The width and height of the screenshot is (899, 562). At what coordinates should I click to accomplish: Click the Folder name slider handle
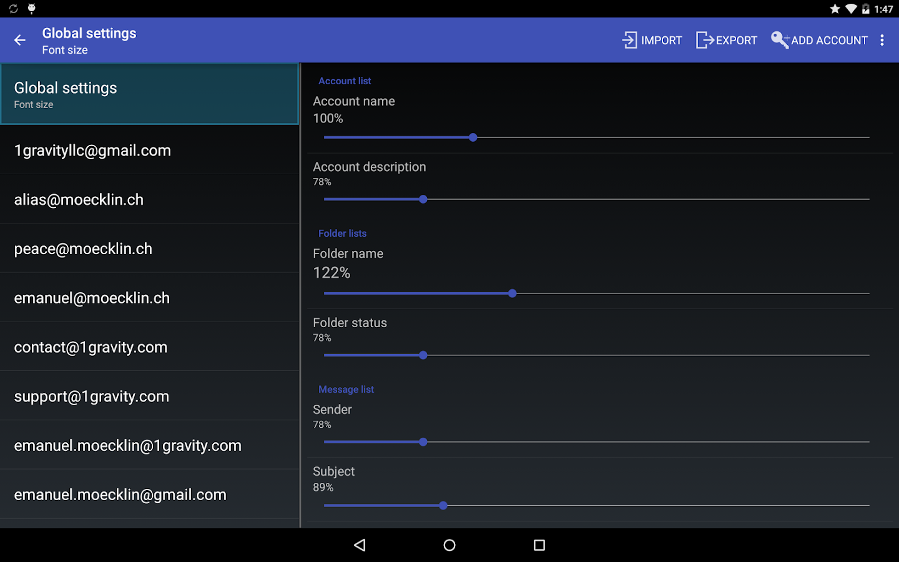click(513, 293)
